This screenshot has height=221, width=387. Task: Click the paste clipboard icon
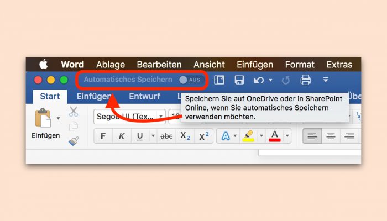(43, 118)
